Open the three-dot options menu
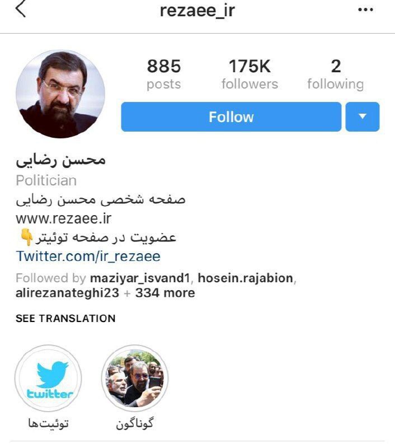 [365, 10]
